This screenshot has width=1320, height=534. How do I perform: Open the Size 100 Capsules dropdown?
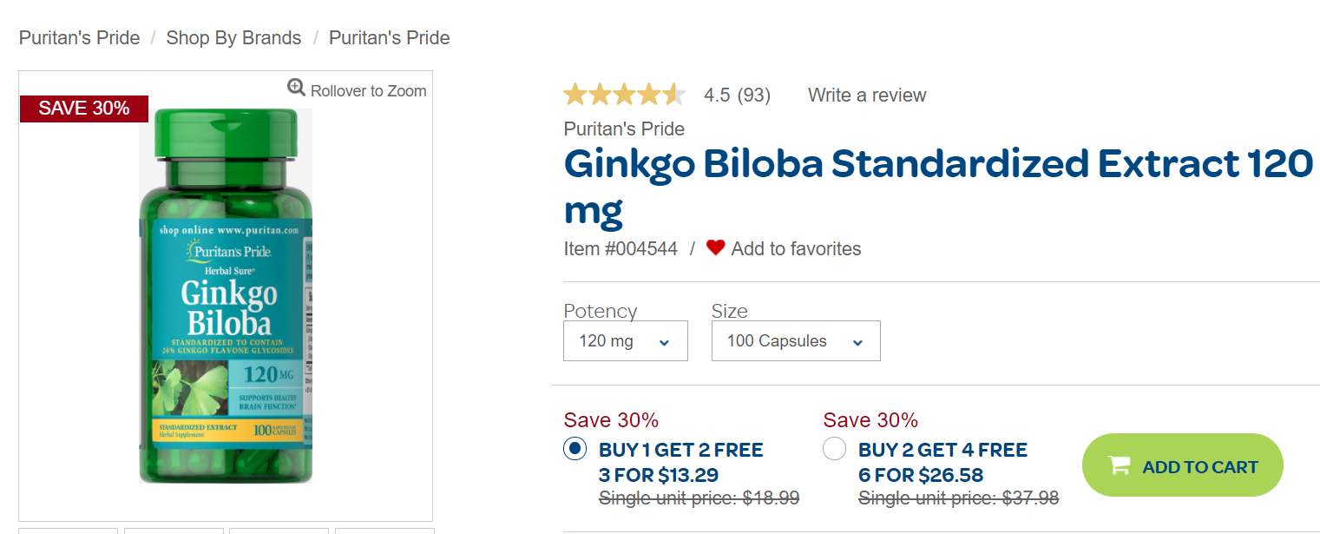[795, 340]
